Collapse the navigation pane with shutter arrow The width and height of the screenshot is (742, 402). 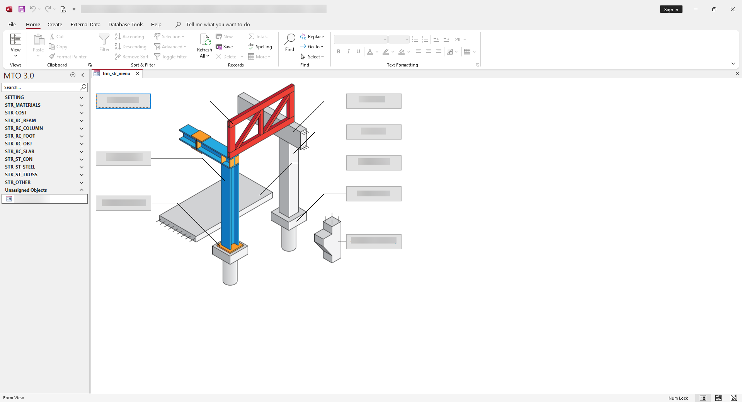click(x=83, y=75)
